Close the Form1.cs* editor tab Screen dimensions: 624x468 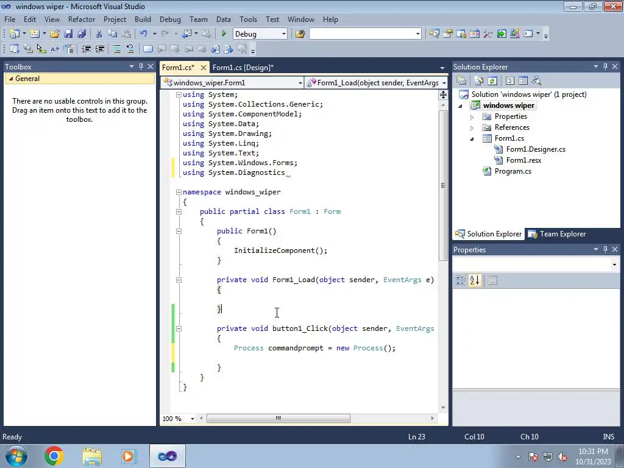pyautogui.click(x=203, y=67)
